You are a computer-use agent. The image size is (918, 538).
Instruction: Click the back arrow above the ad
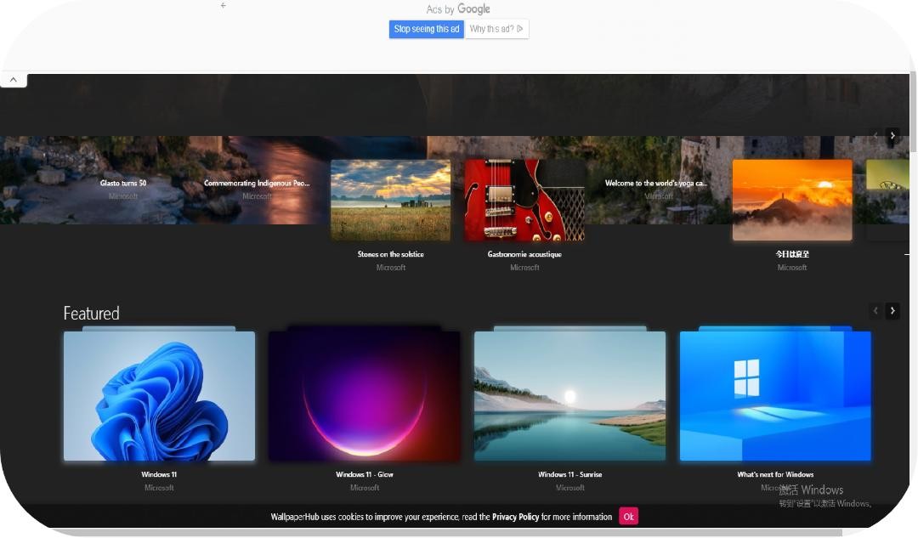click(x=224, y=6)
